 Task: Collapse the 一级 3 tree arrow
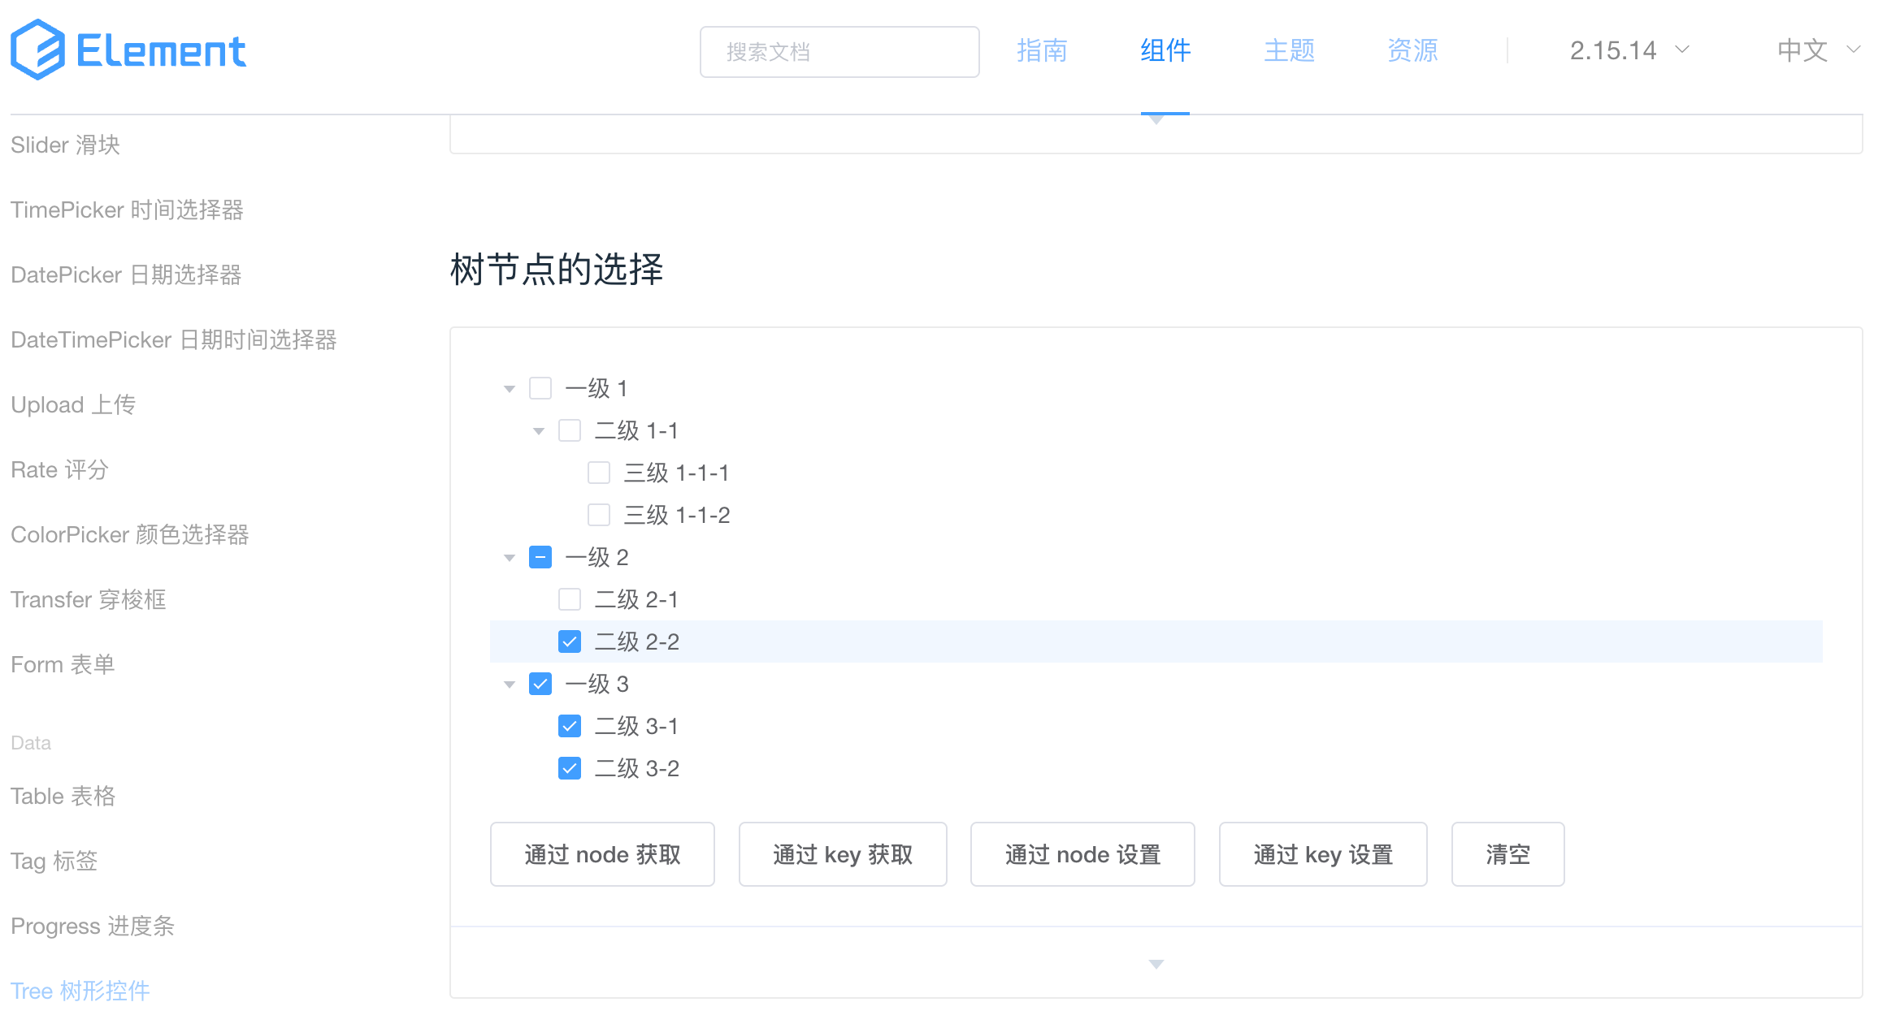[x=510, y=685]
